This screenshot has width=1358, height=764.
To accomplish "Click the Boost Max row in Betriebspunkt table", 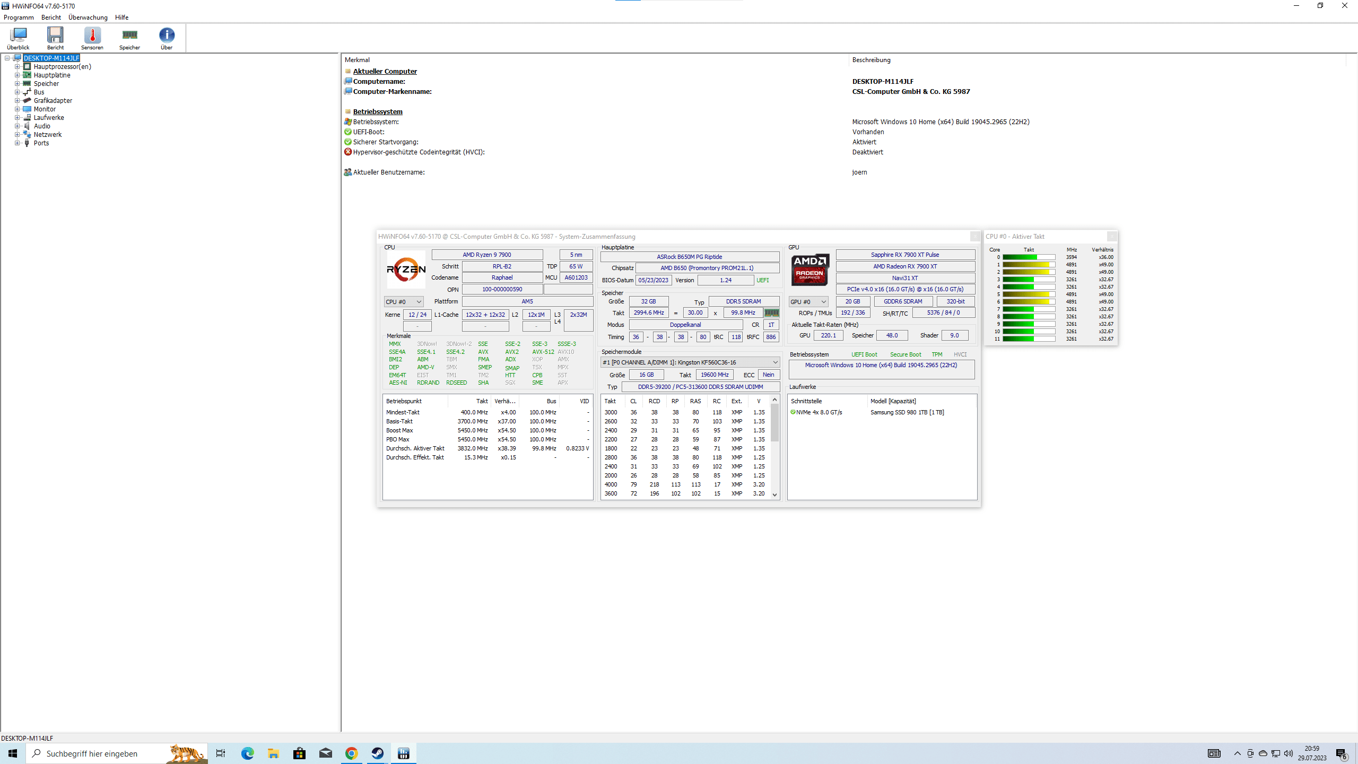I will pos(487,430).
